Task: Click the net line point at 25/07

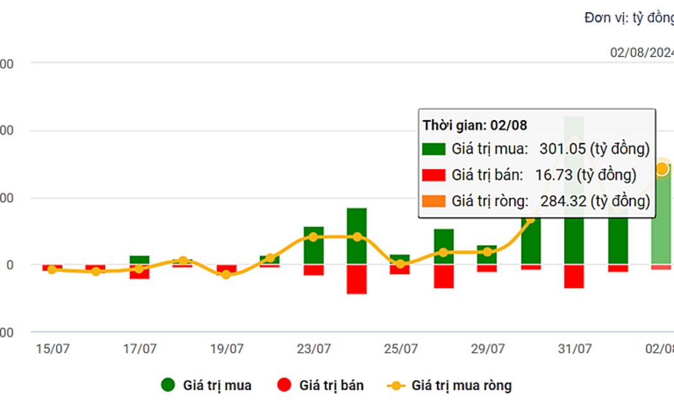Action: (400, 264)
